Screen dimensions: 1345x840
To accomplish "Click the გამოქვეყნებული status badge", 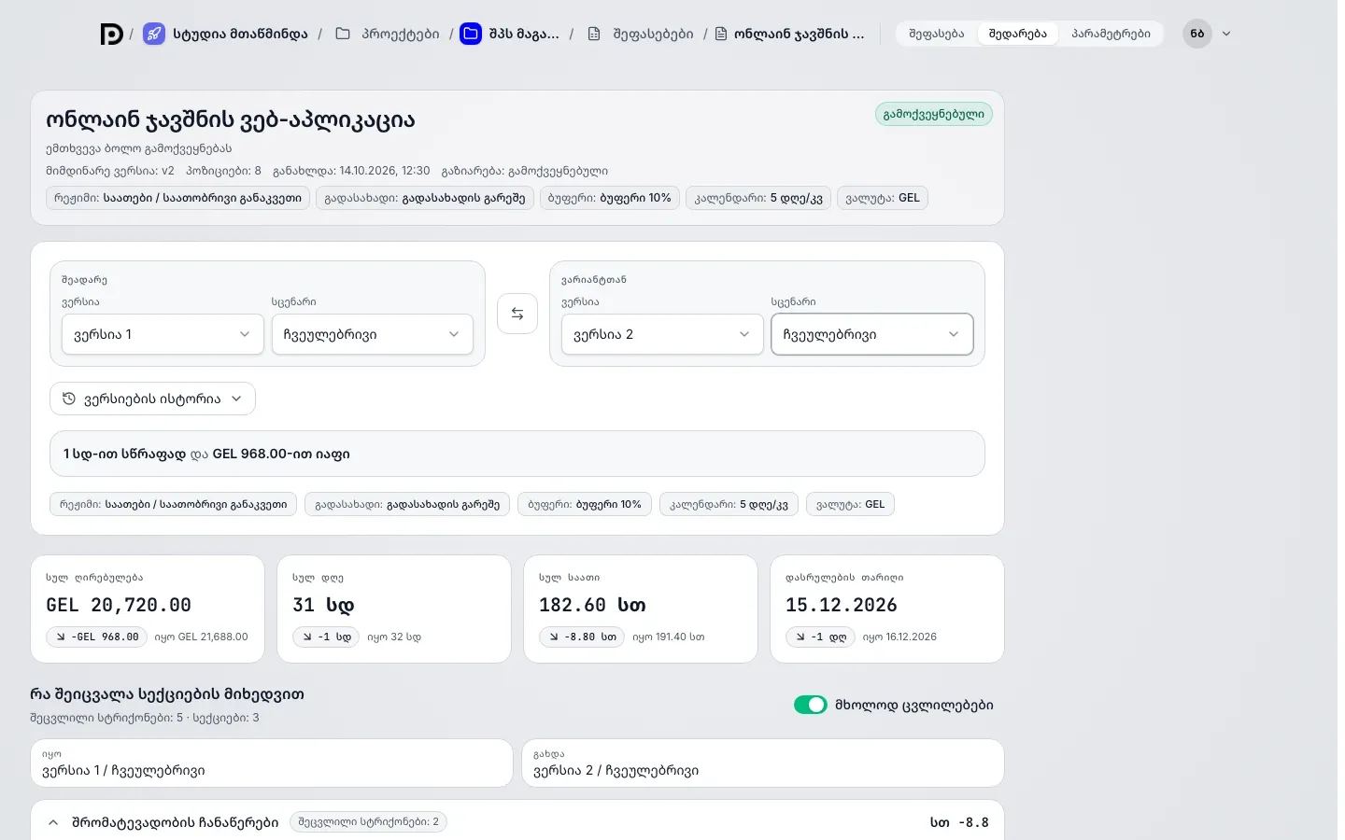I will [x=934, y=114].
